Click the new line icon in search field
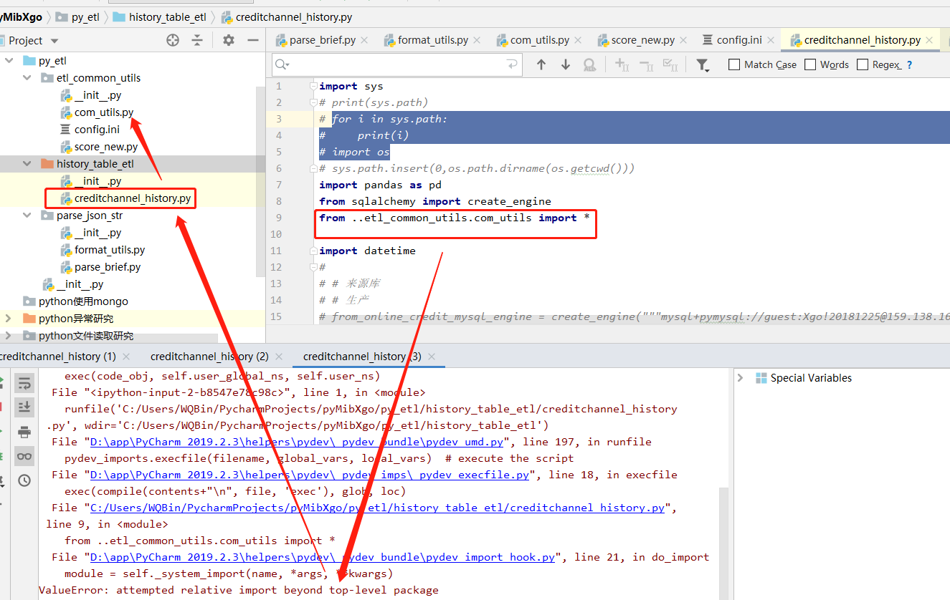This screenshot has height=600, width=950. pos(512,64)
